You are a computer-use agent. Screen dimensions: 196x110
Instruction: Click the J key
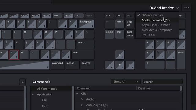coord(29,44)
